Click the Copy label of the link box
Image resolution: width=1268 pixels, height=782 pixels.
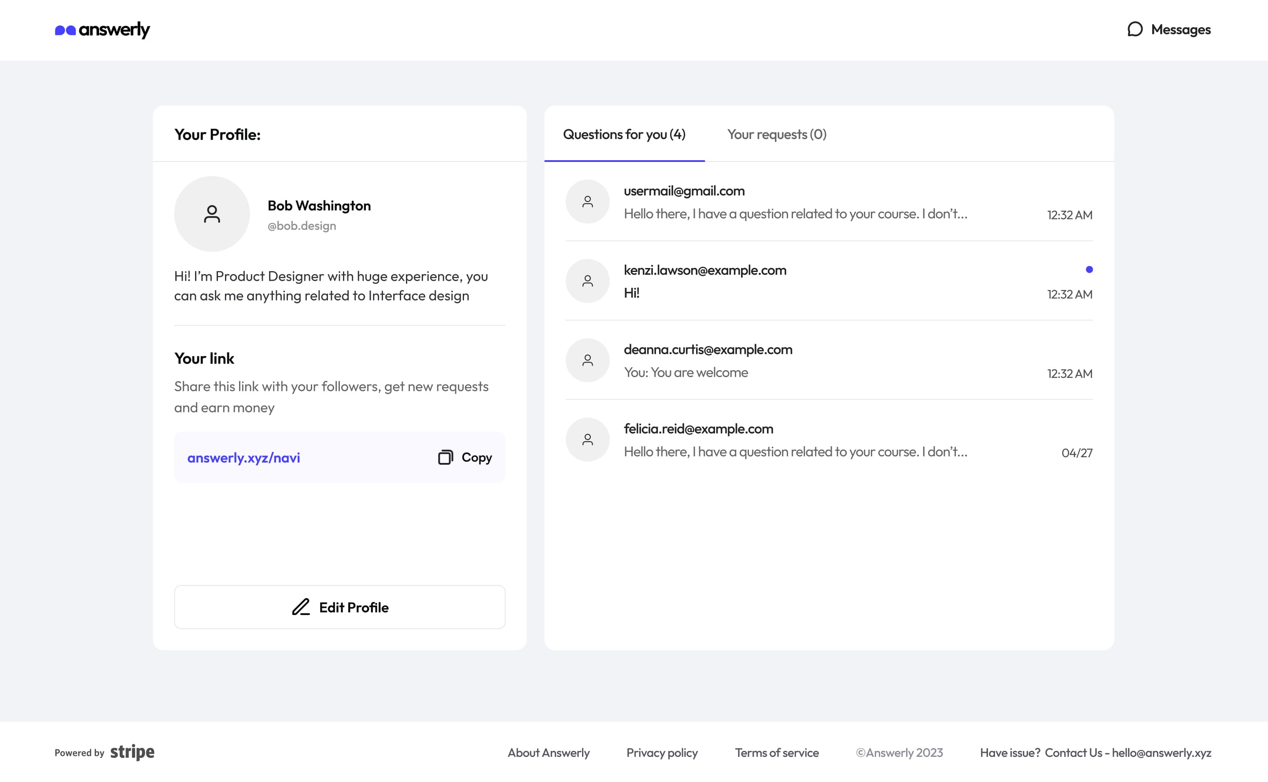coord(476,458)
